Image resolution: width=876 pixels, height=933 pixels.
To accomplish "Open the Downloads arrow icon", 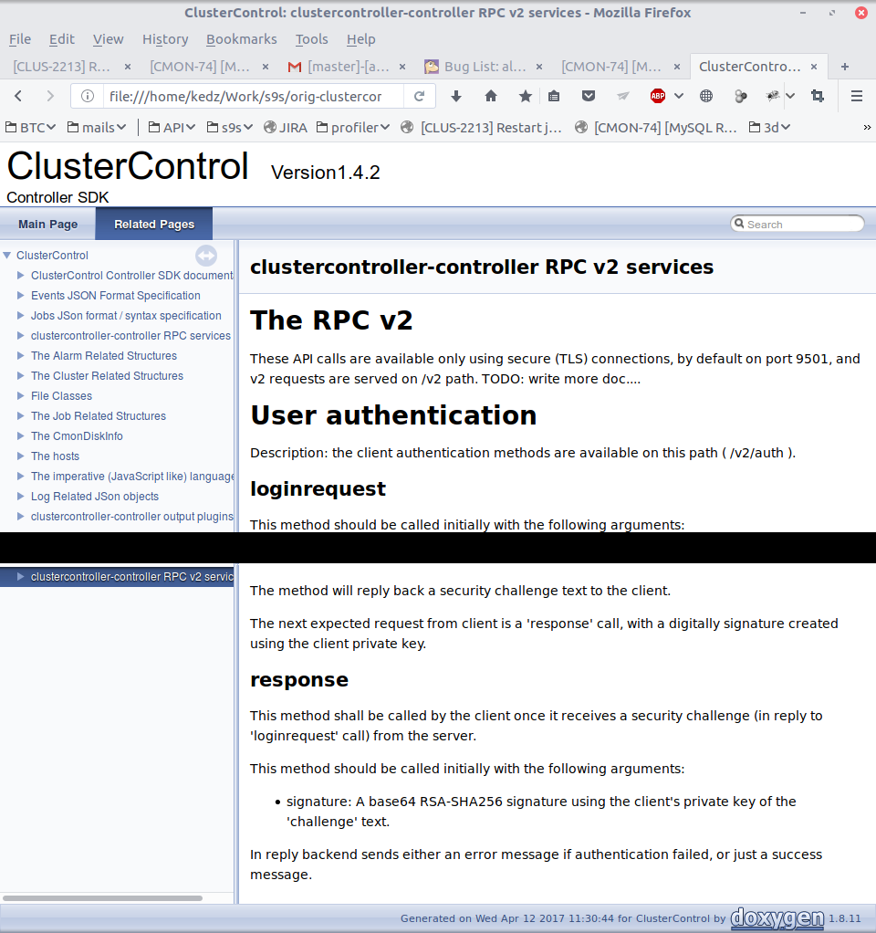I will (455, 96).
